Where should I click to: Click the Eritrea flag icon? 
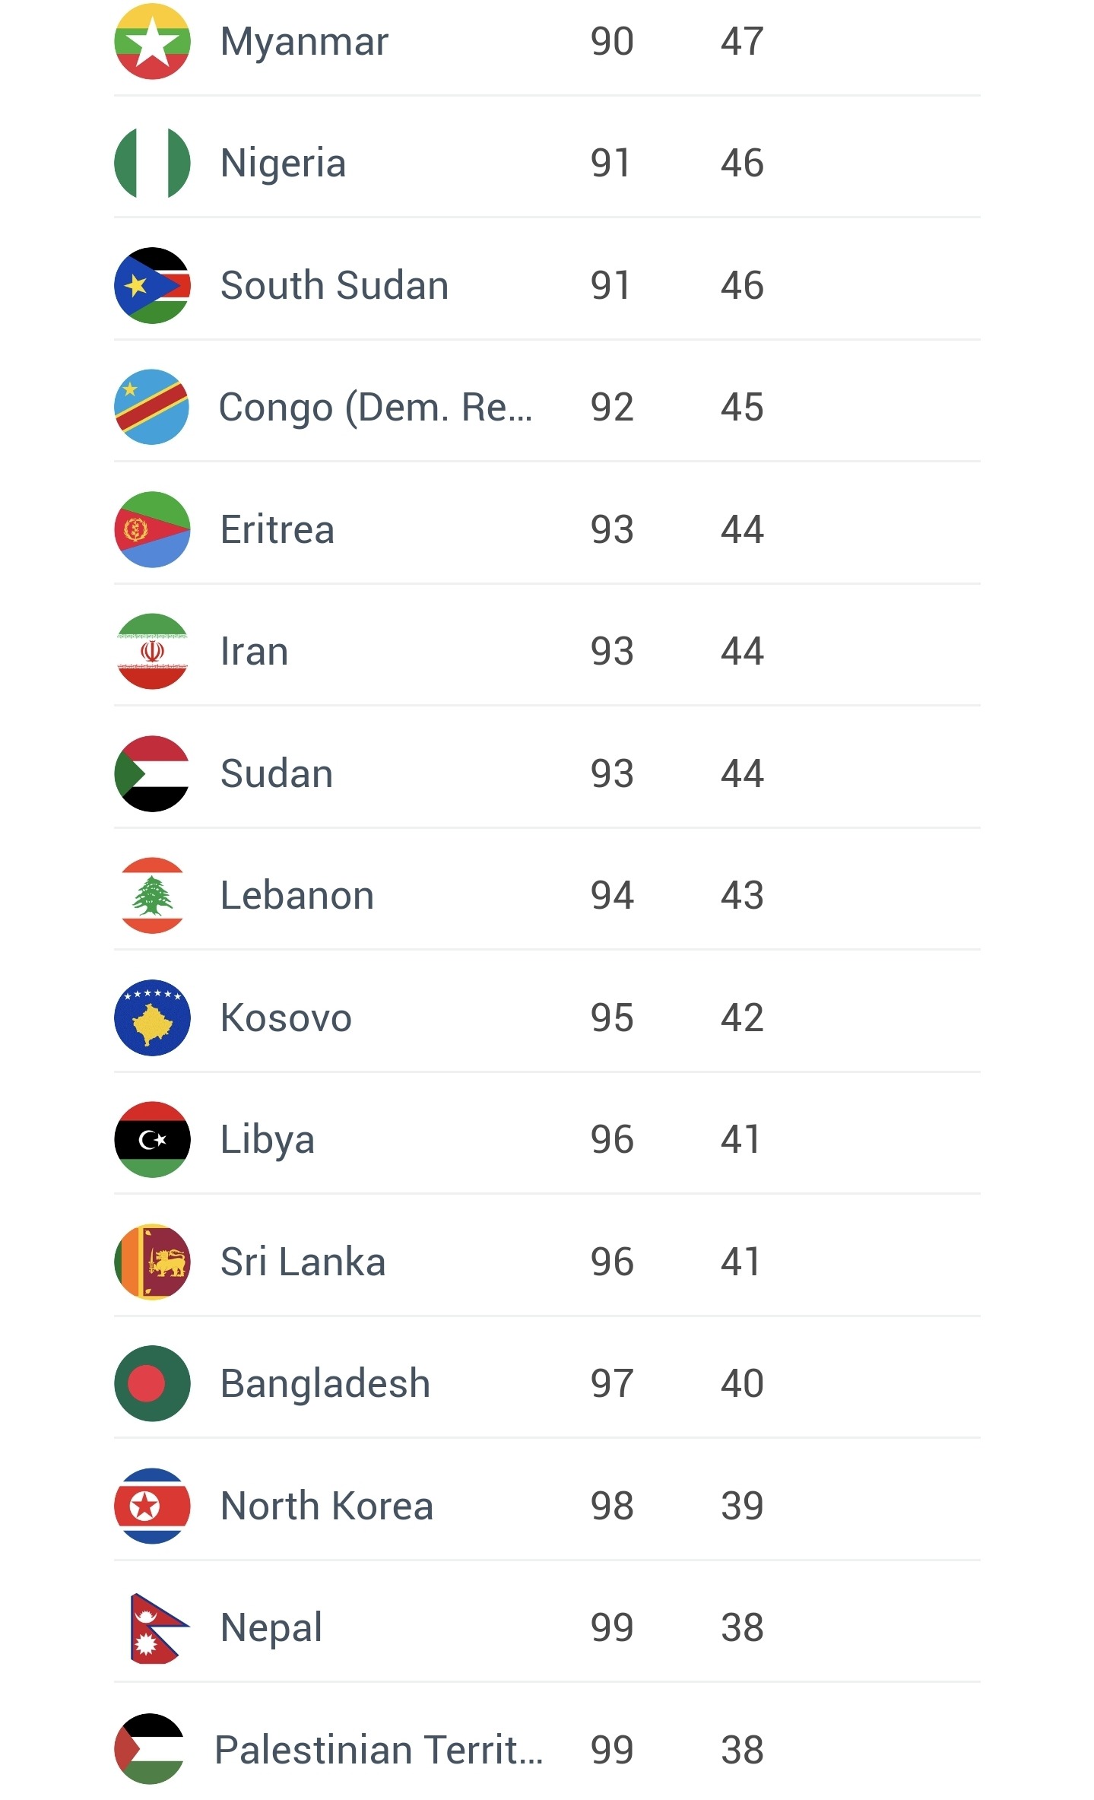click(x=152, y=529)
